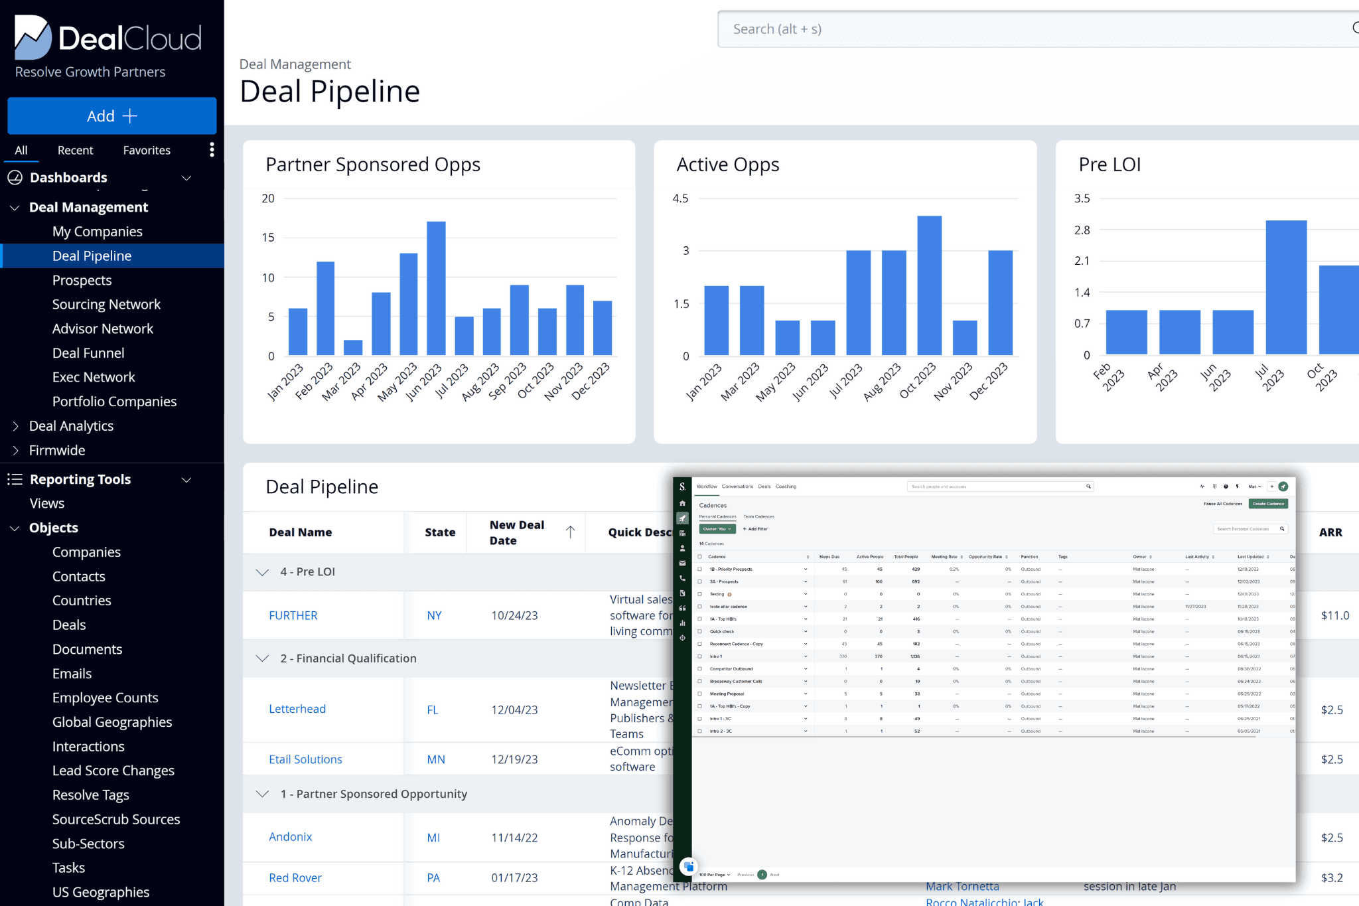Switch to the Team Cadences tab
Screen dimensions: 1359x906
tap(758, 516)
